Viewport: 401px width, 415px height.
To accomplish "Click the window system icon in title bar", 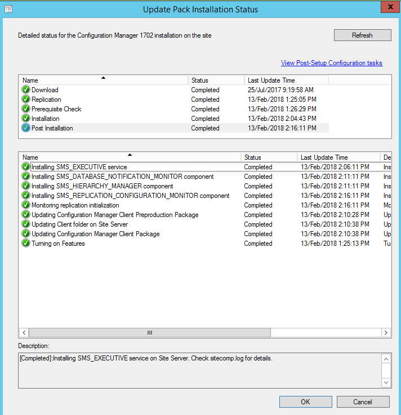I will (x=8, y=9).
